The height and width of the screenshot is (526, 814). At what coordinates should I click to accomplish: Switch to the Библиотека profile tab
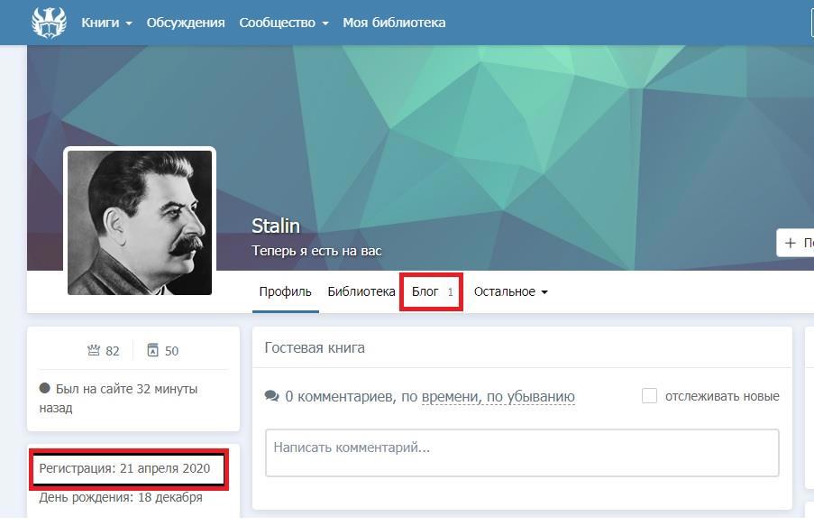361,291
